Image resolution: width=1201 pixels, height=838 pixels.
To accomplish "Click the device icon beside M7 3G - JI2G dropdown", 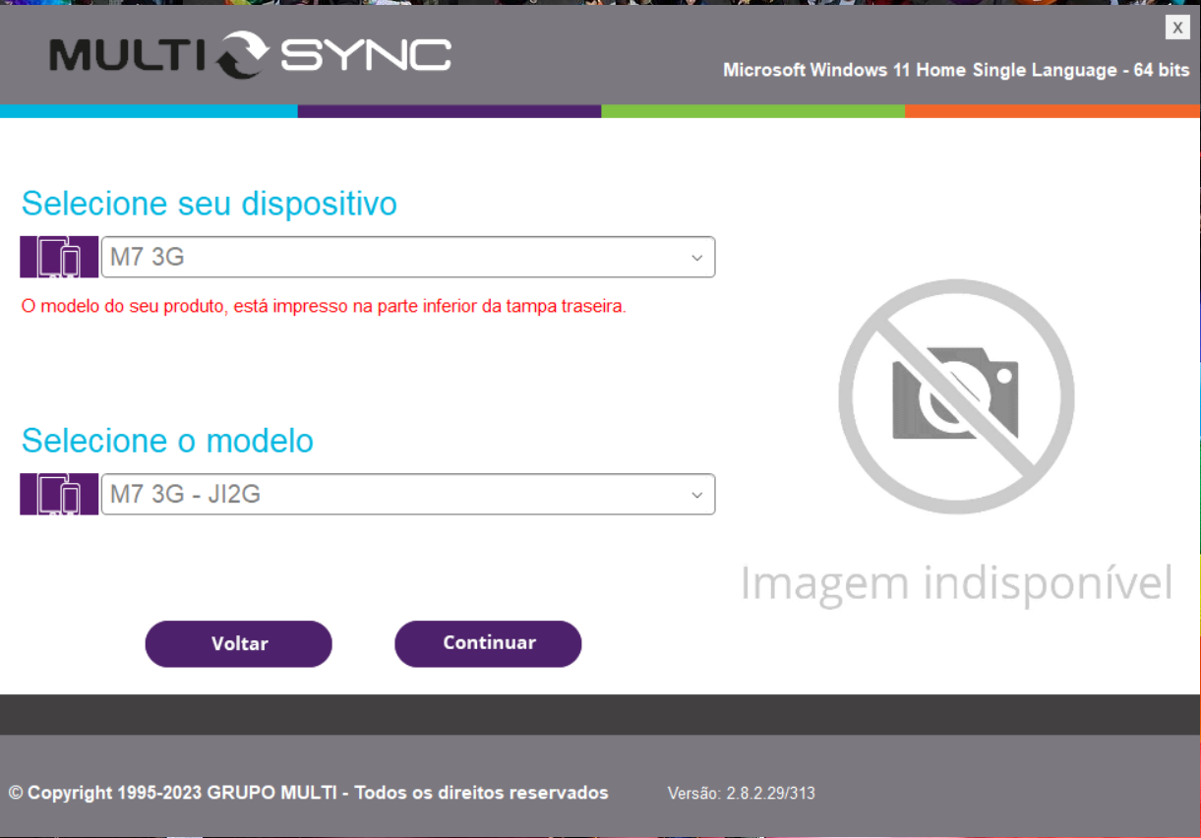I will click(59, 494).
